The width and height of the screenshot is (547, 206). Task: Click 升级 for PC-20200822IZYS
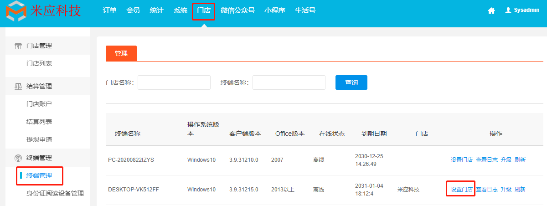coord(506,160)
